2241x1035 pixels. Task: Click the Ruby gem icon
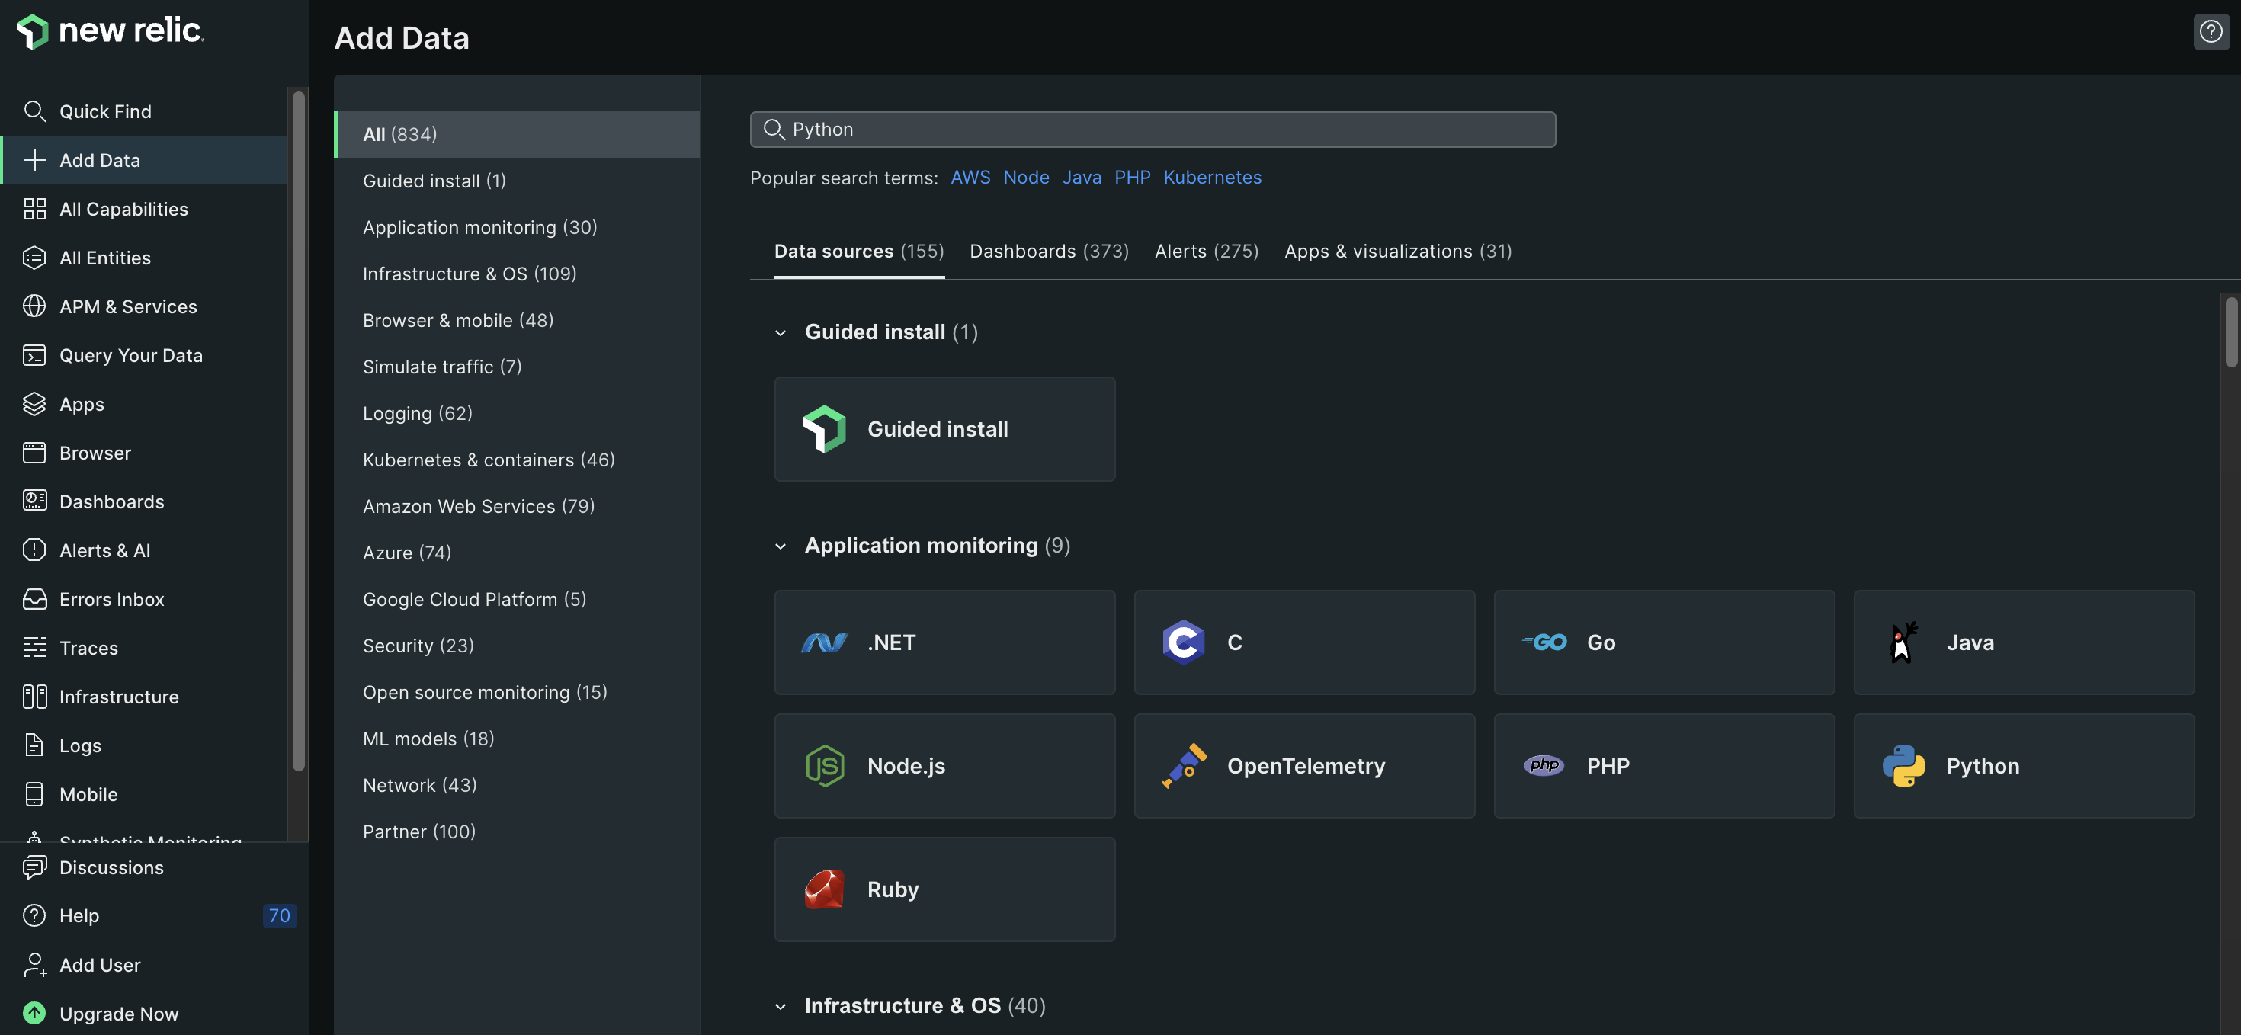click(x=823, y=889)
